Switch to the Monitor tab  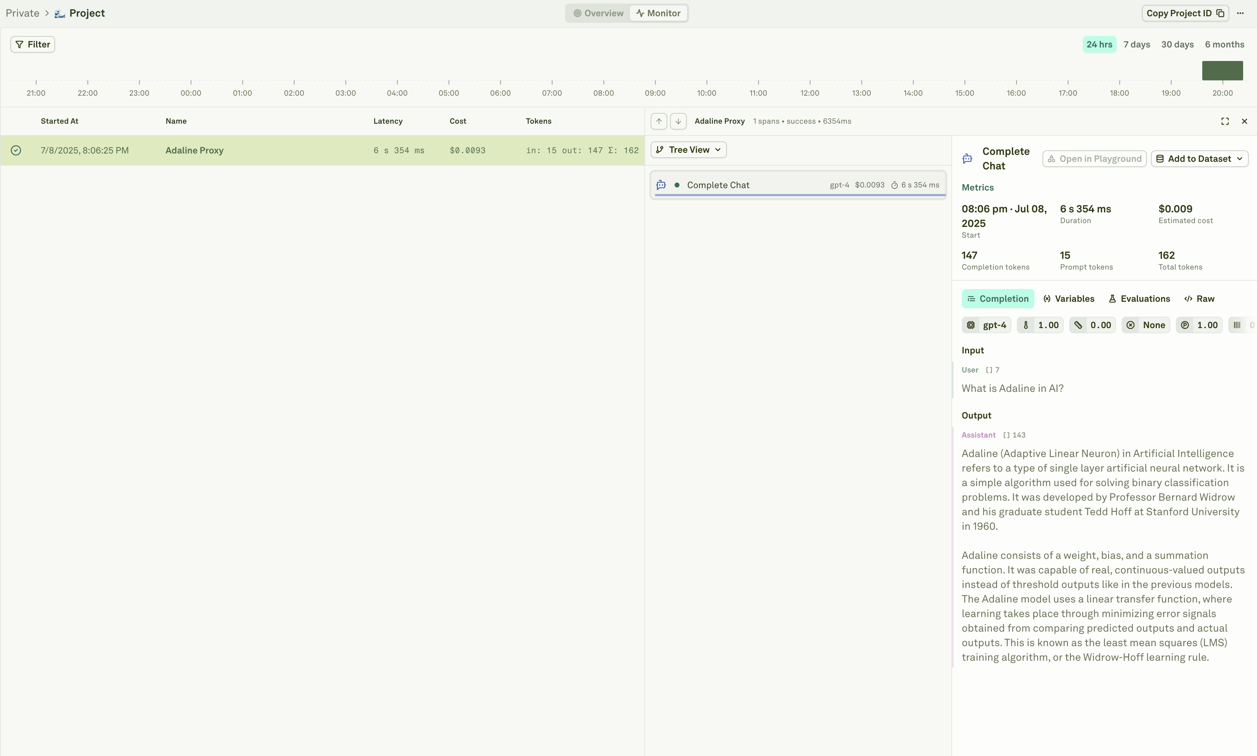click(659, 13)
